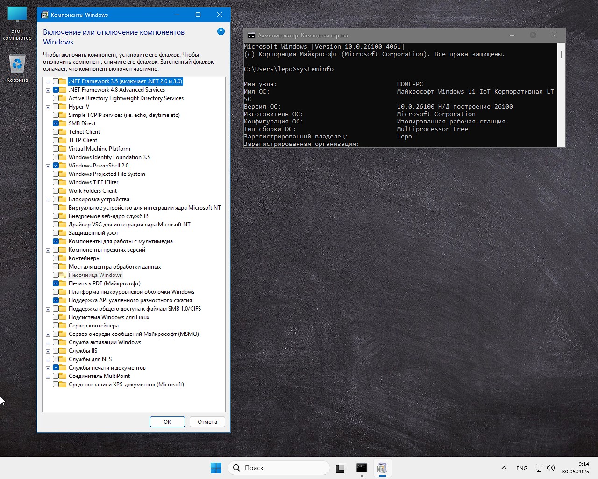This screenshot has height=479, width=598.
Task: Check the TFTP Client checkbox
Action: click(56, 140)
